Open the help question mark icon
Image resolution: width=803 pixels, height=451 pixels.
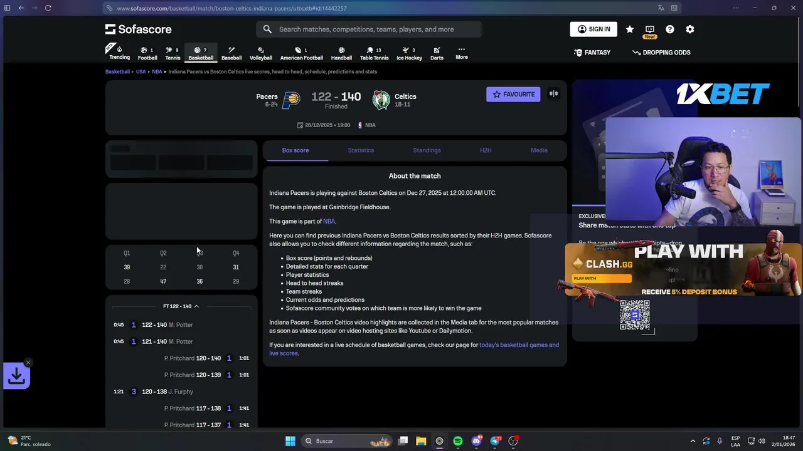click(670, 29)
